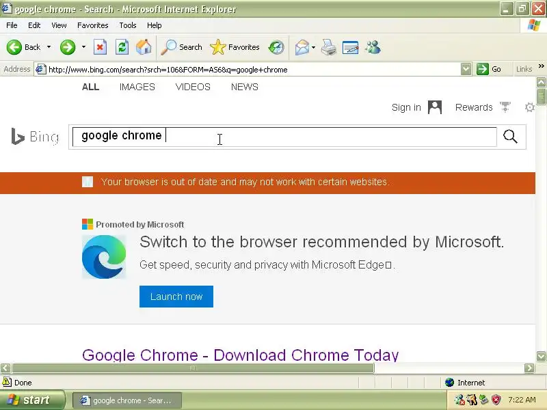Screen dimensions: 547x410
Task: Click the page icon in Address bar
Action: (x=40, y=69)
